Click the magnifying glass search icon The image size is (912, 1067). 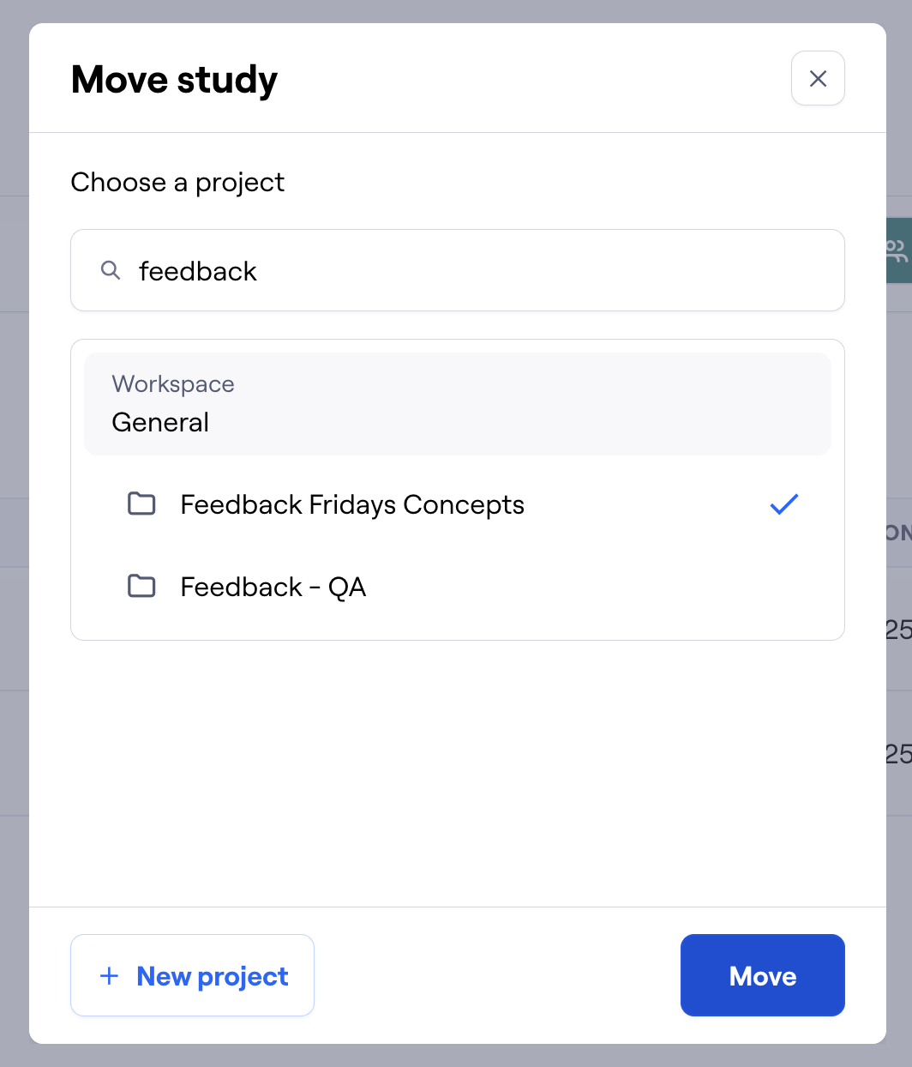click(111, 270)
